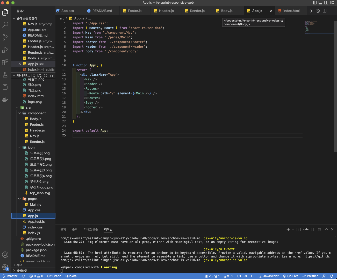Expand the 개요 outline section
The height and width of the screenshot is (279, 337).
point(34,265)
